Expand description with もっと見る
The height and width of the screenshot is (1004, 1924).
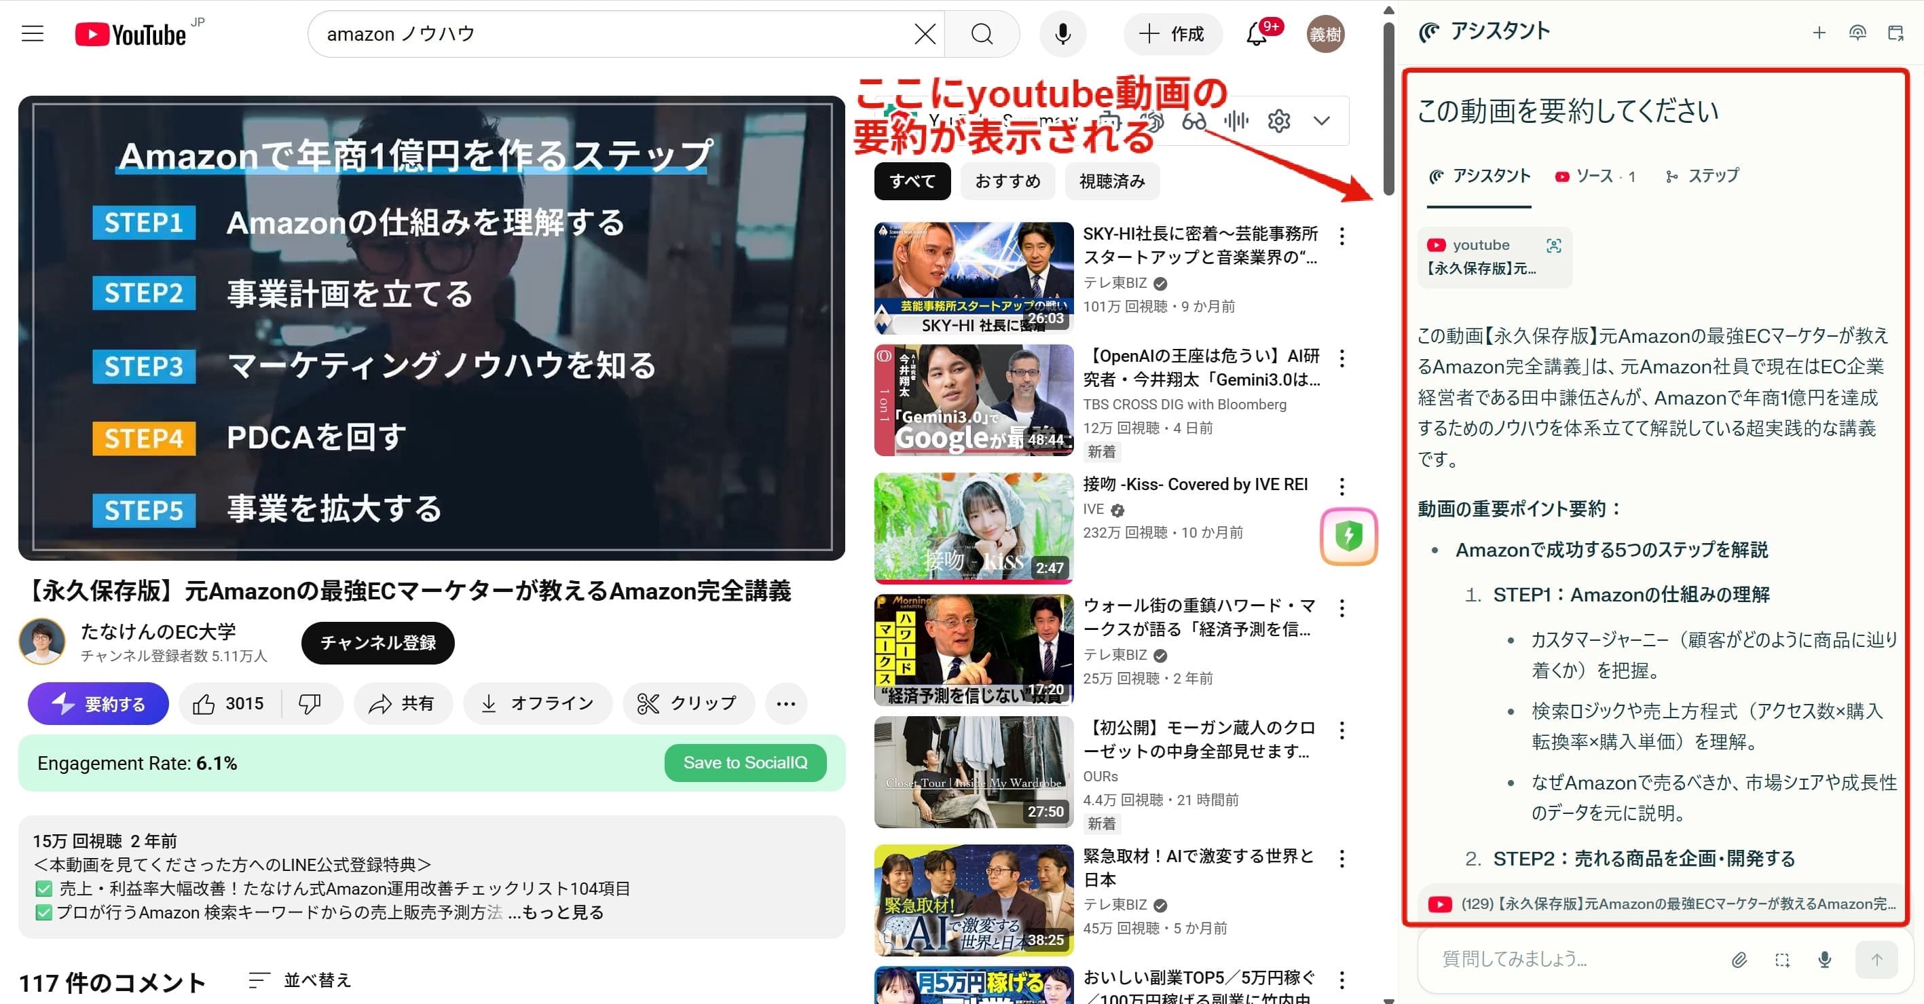[x=561, y=912]
